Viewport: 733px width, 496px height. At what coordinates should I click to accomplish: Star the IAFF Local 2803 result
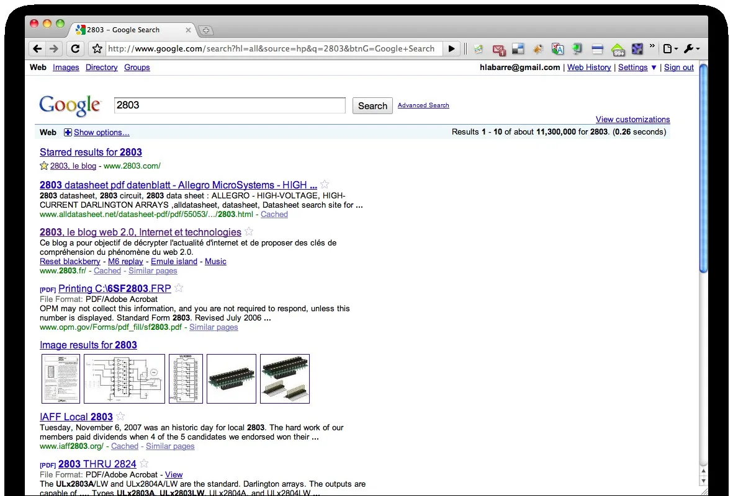(x=120, y=416)
